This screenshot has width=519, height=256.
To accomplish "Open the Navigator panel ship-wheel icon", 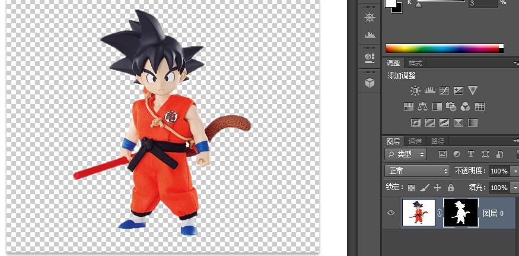I will pos(370,17).
